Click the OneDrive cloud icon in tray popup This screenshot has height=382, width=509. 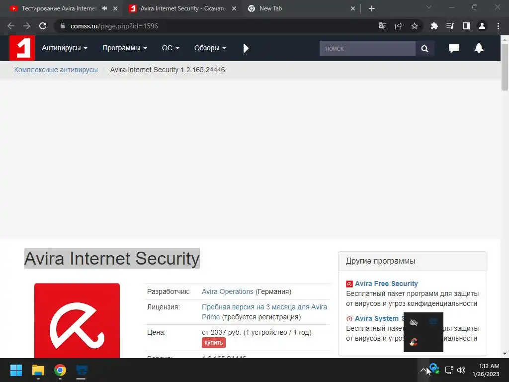click(x=414, y=322)
